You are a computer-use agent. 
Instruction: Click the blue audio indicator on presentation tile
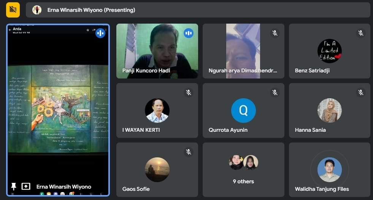click(100, 33)
